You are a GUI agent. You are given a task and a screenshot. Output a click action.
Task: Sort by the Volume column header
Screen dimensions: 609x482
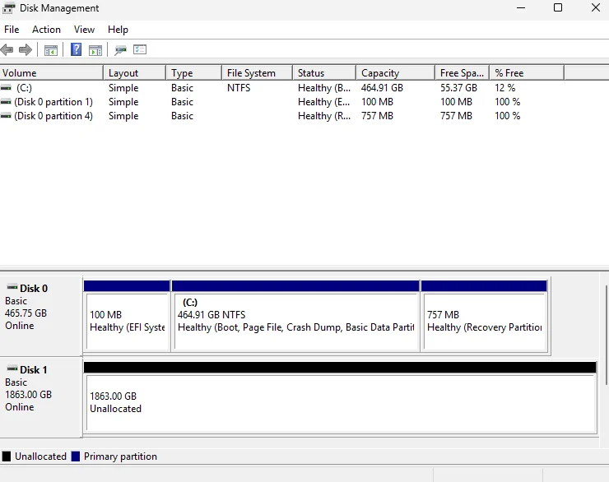(51, 73)
